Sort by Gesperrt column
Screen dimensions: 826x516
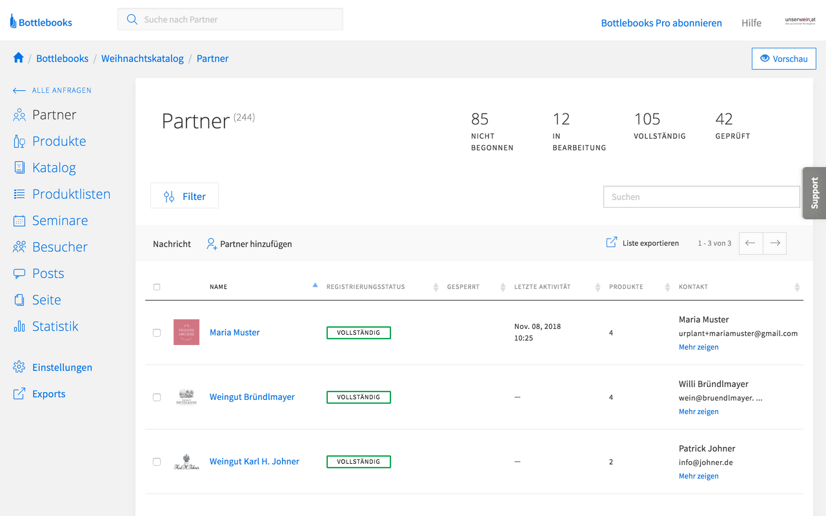pos(503,287)
